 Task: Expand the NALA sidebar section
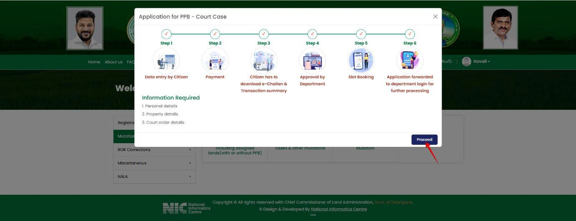(x=154, y=176)
